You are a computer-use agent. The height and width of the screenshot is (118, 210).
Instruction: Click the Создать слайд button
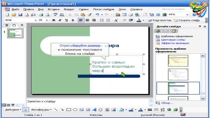(x=187, y=20)
